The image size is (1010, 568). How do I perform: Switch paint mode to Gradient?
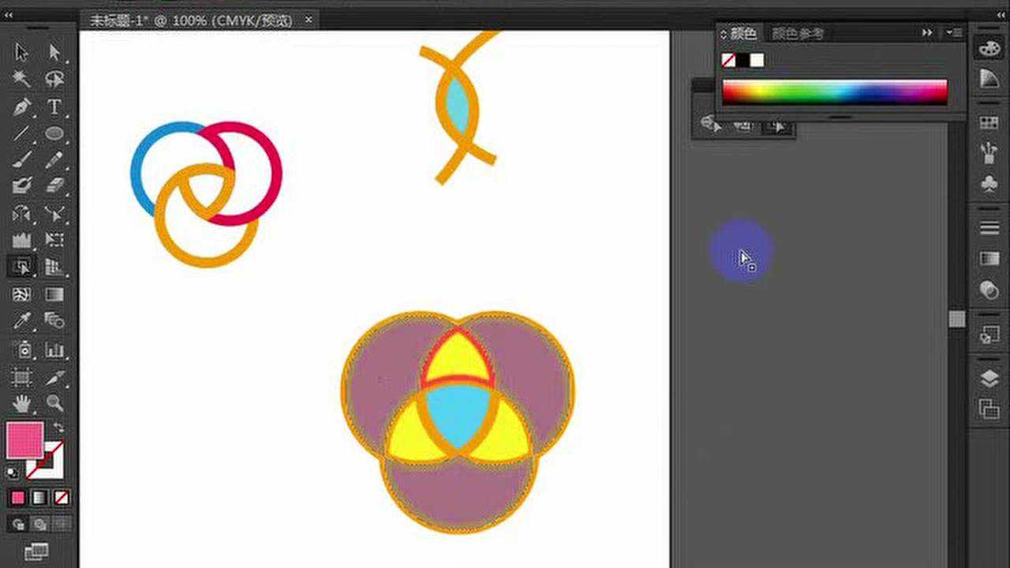point(39,498)
